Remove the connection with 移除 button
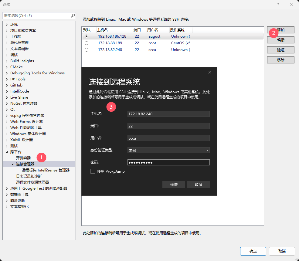 click(x=280, y=60)
